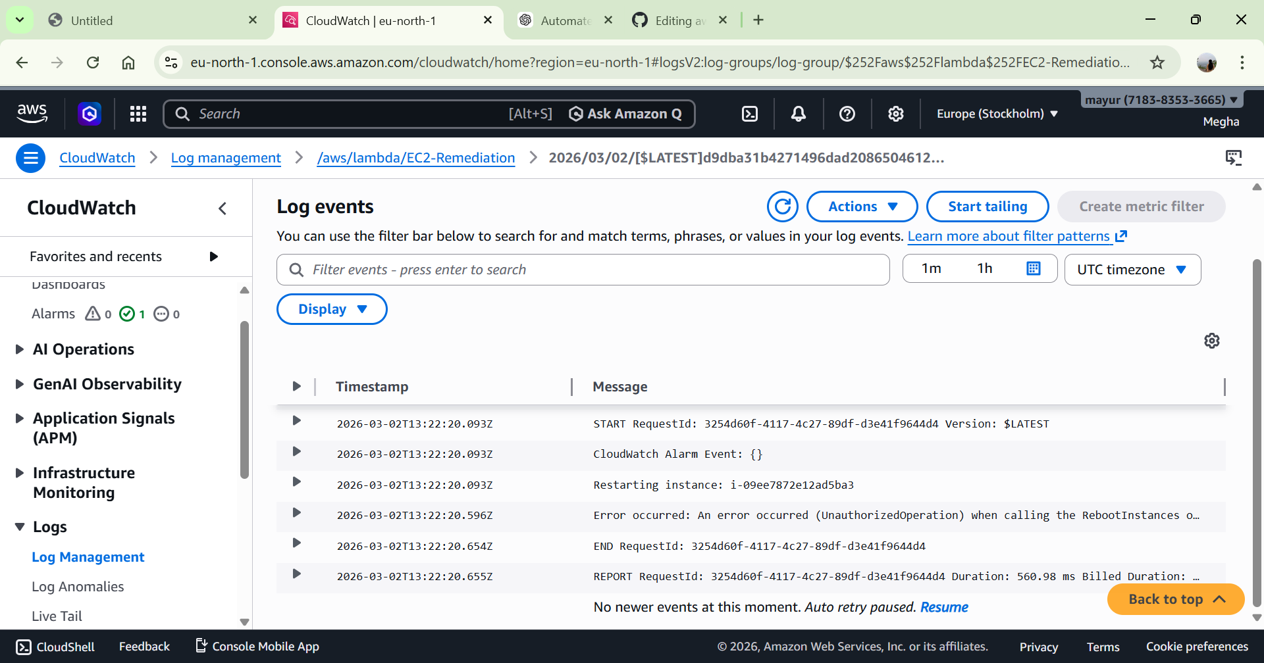
Task: Expand the REPORT RequestId log row
Action: (297, 574)
